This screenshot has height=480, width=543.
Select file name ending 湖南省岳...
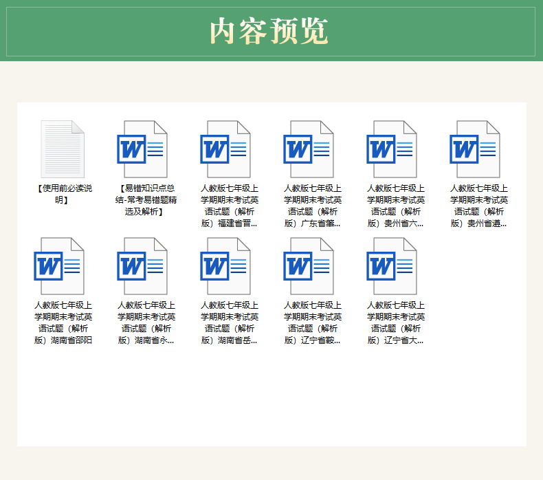pyautogui.click(x=230, y=323)
